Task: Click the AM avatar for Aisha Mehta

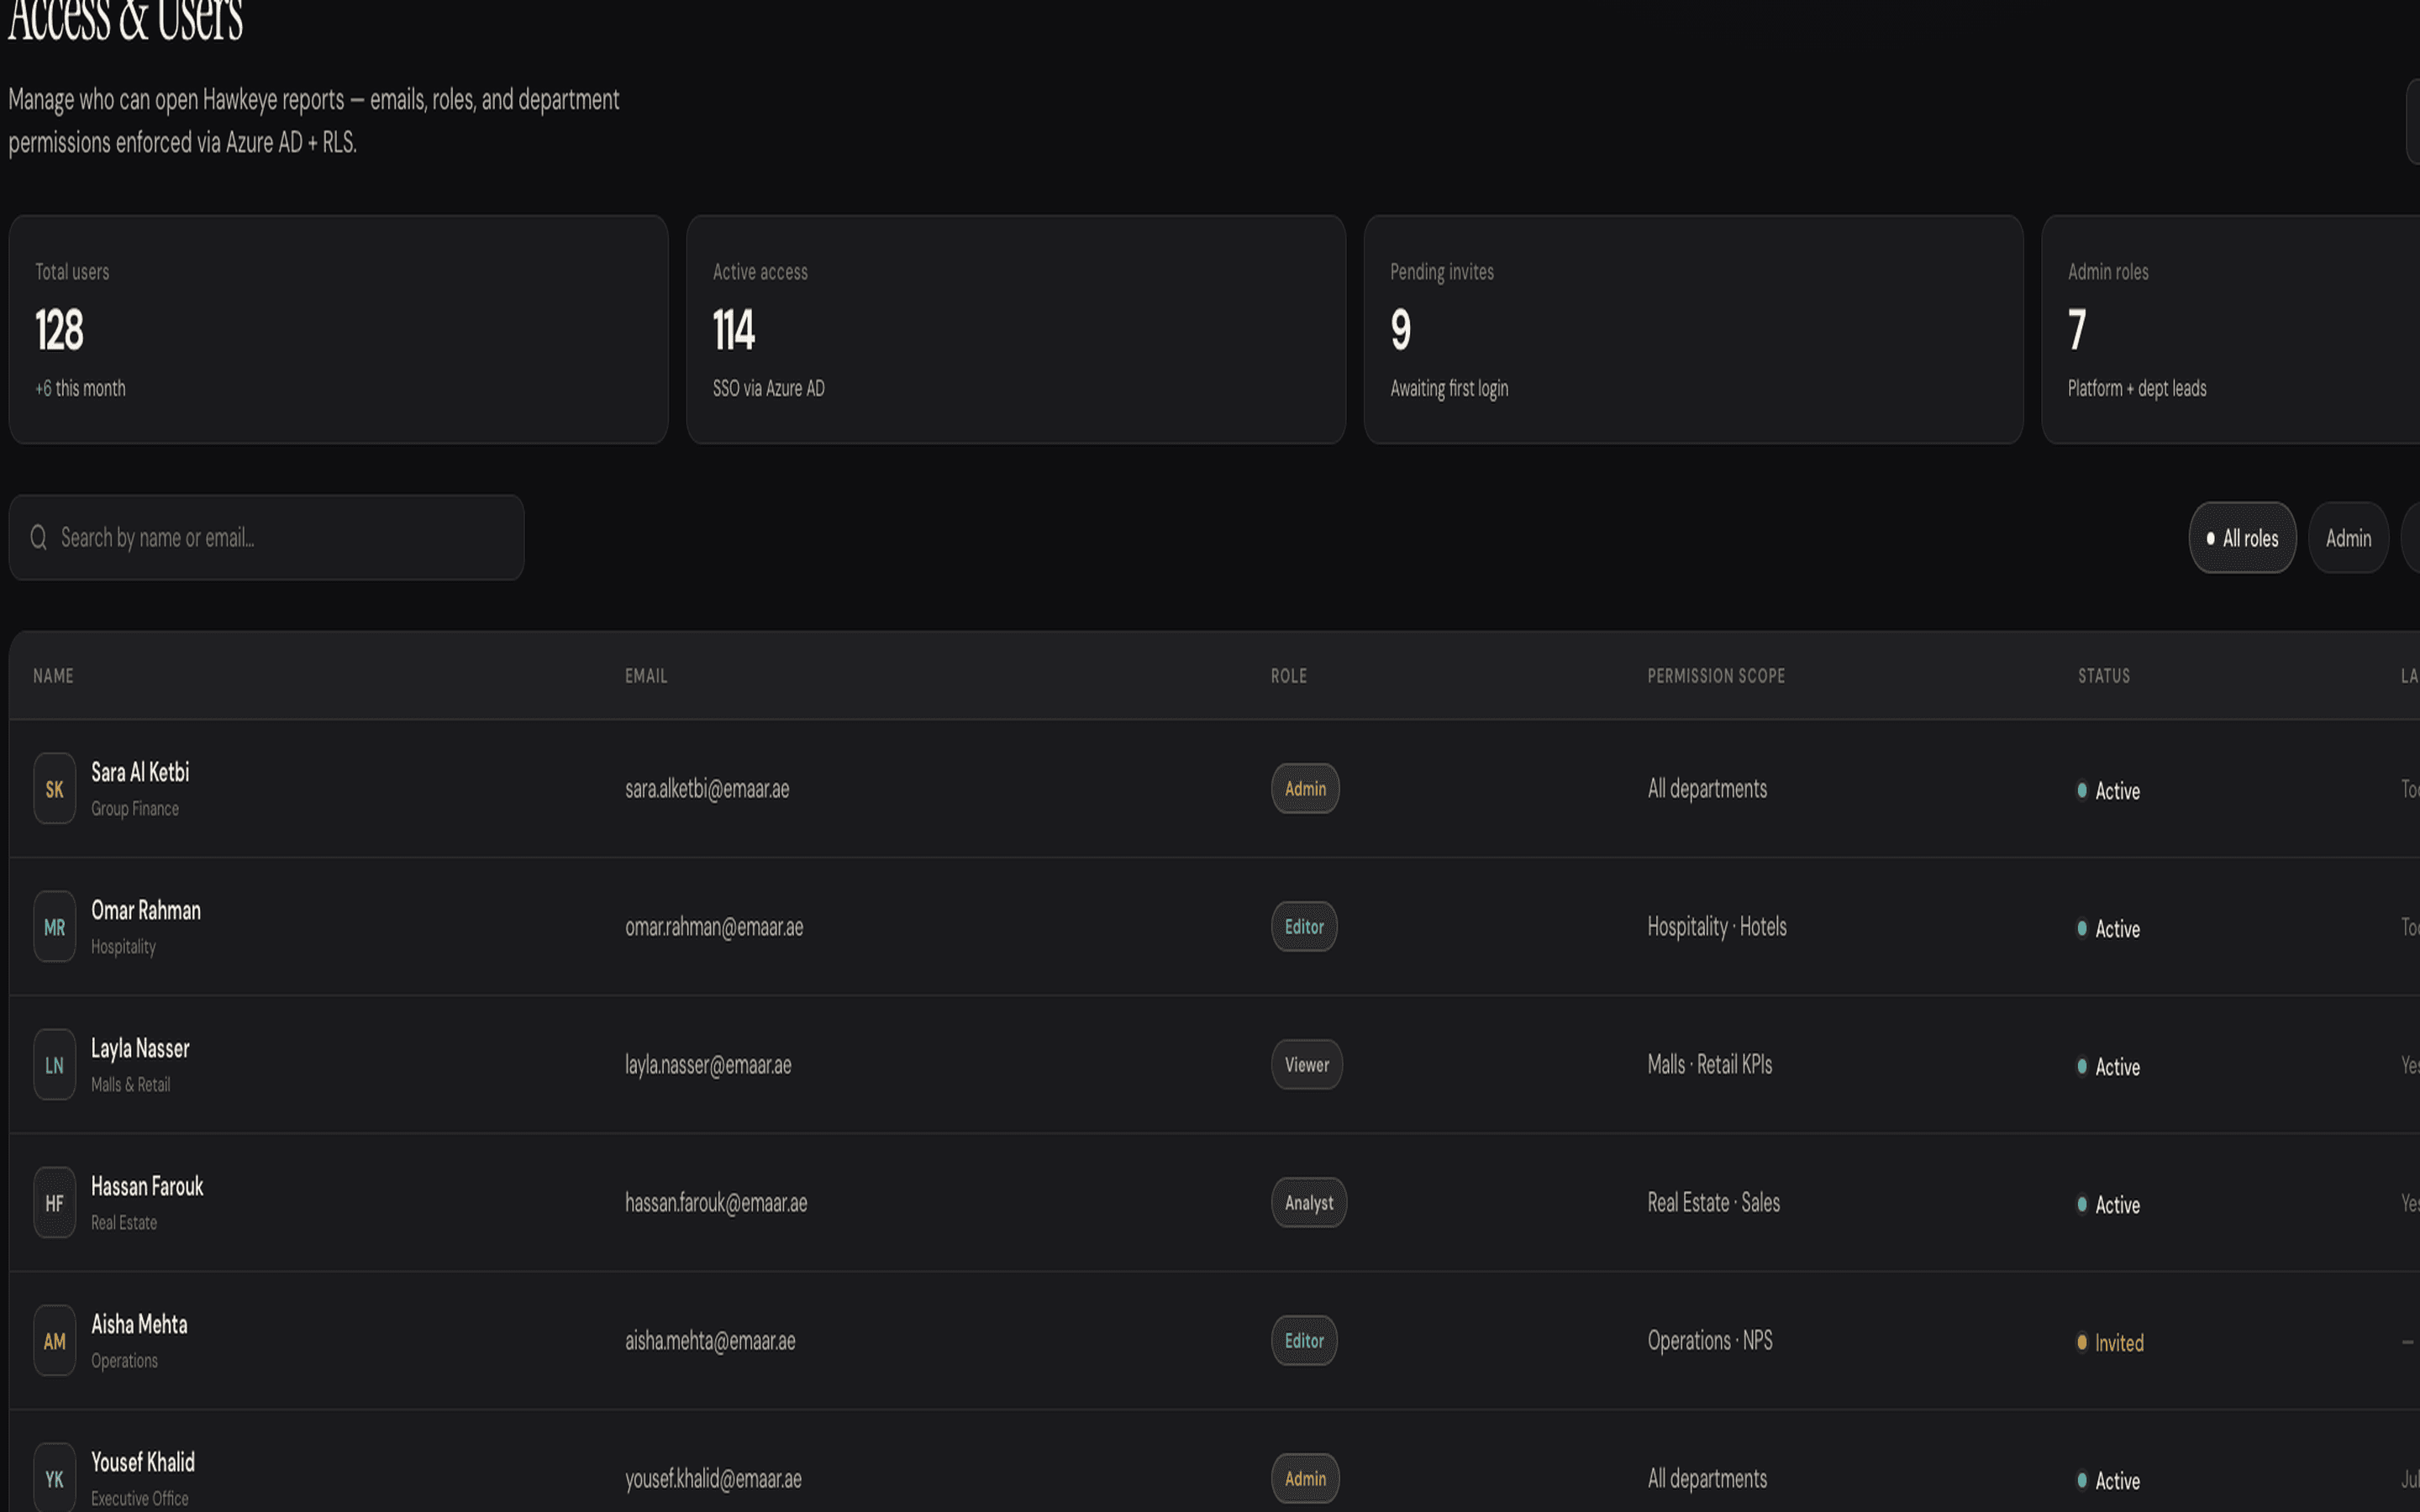Action: (x=55, y=1341)
